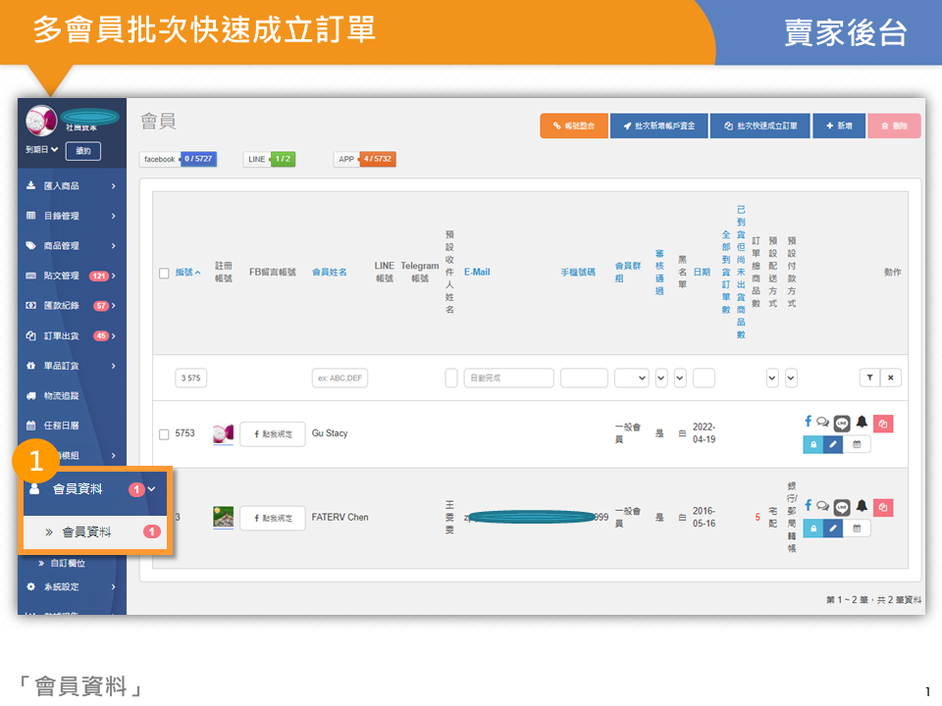Expand the 到期日 dropdown under the profile
The width and height of the screenshot is (942, 706).
41,150
